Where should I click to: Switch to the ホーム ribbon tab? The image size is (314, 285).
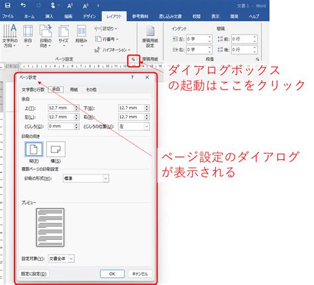[29, 17]
